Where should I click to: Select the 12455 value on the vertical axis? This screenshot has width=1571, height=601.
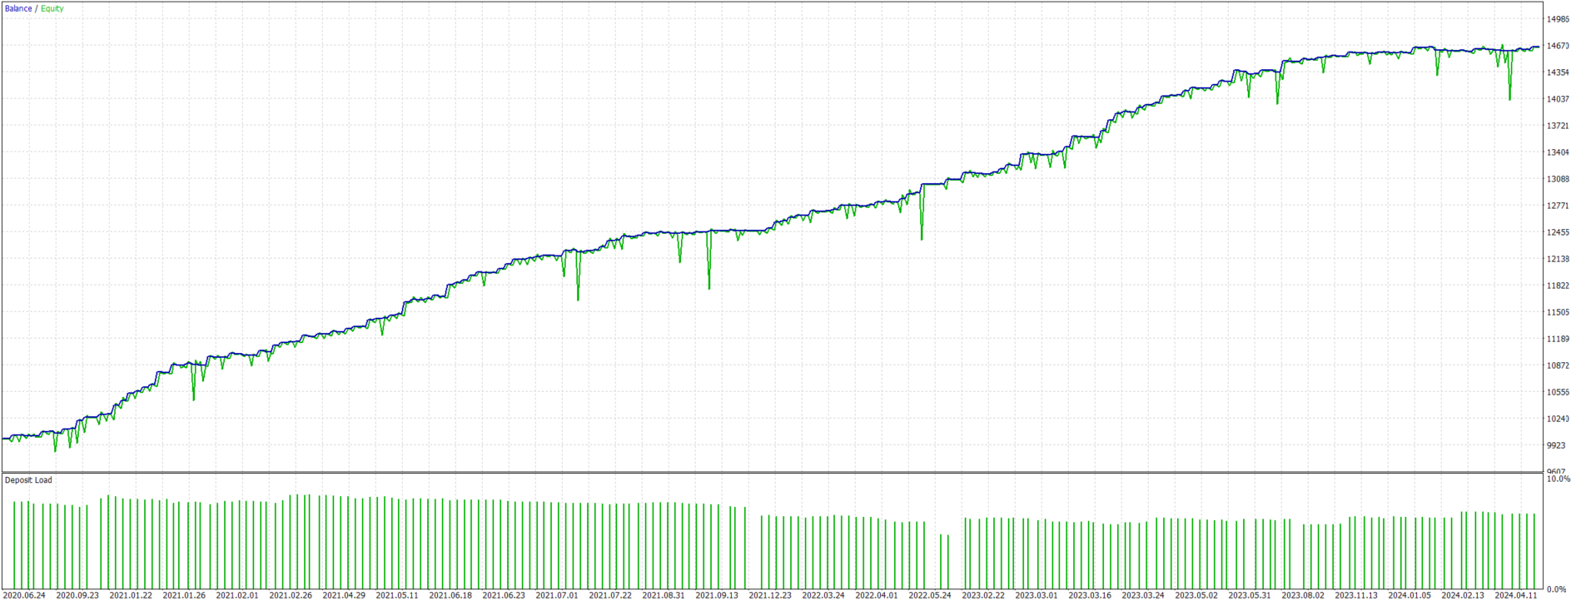[x=1557, y=232]
